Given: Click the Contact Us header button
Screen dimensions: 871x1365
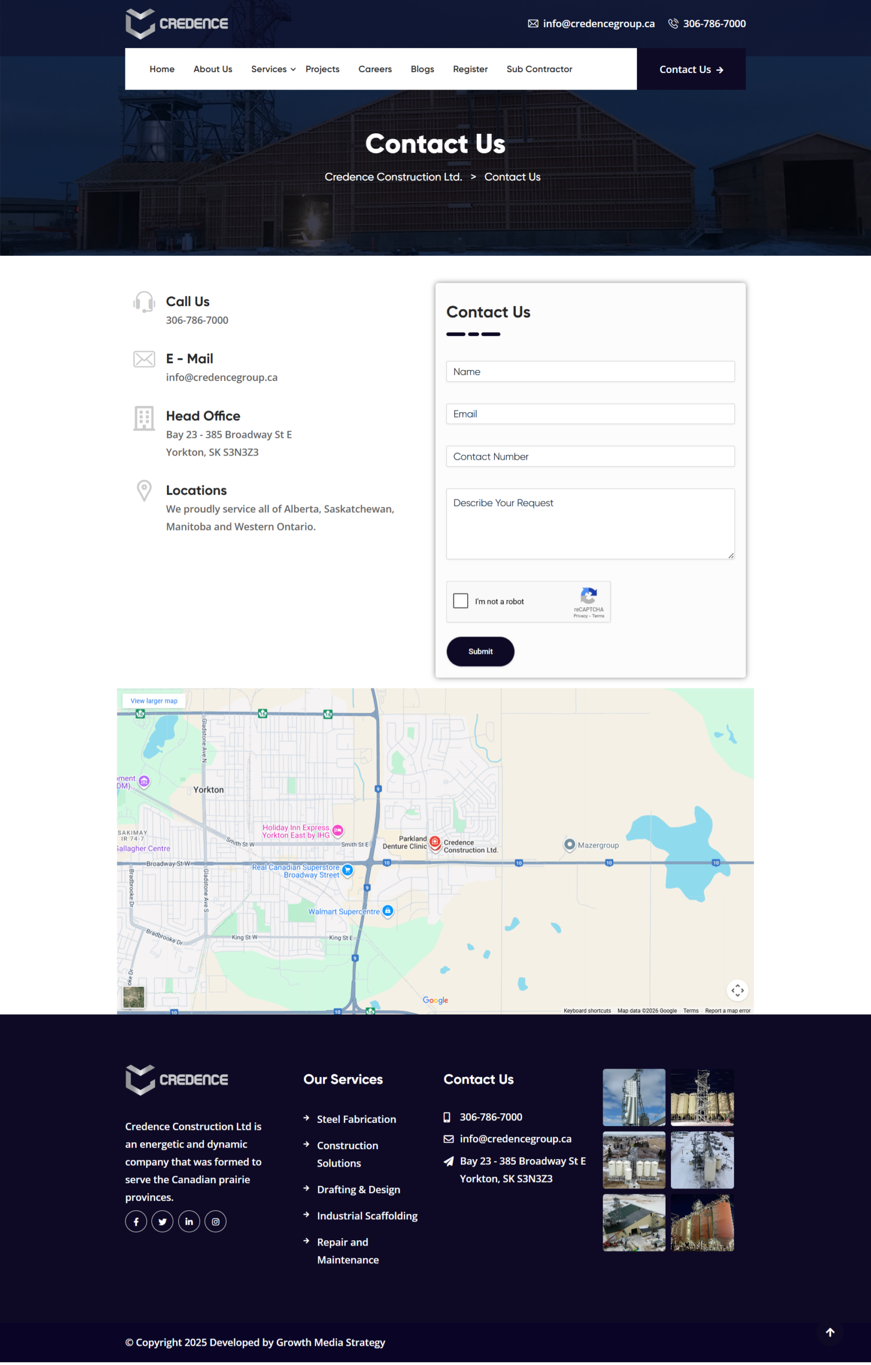Looking at the screenshot, I should click(x=691, y=69).
